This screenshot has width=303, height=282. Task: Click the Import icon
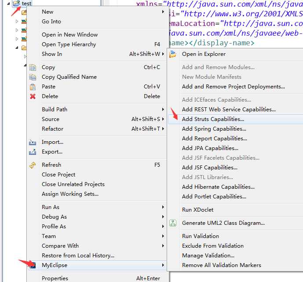[33, 143]
